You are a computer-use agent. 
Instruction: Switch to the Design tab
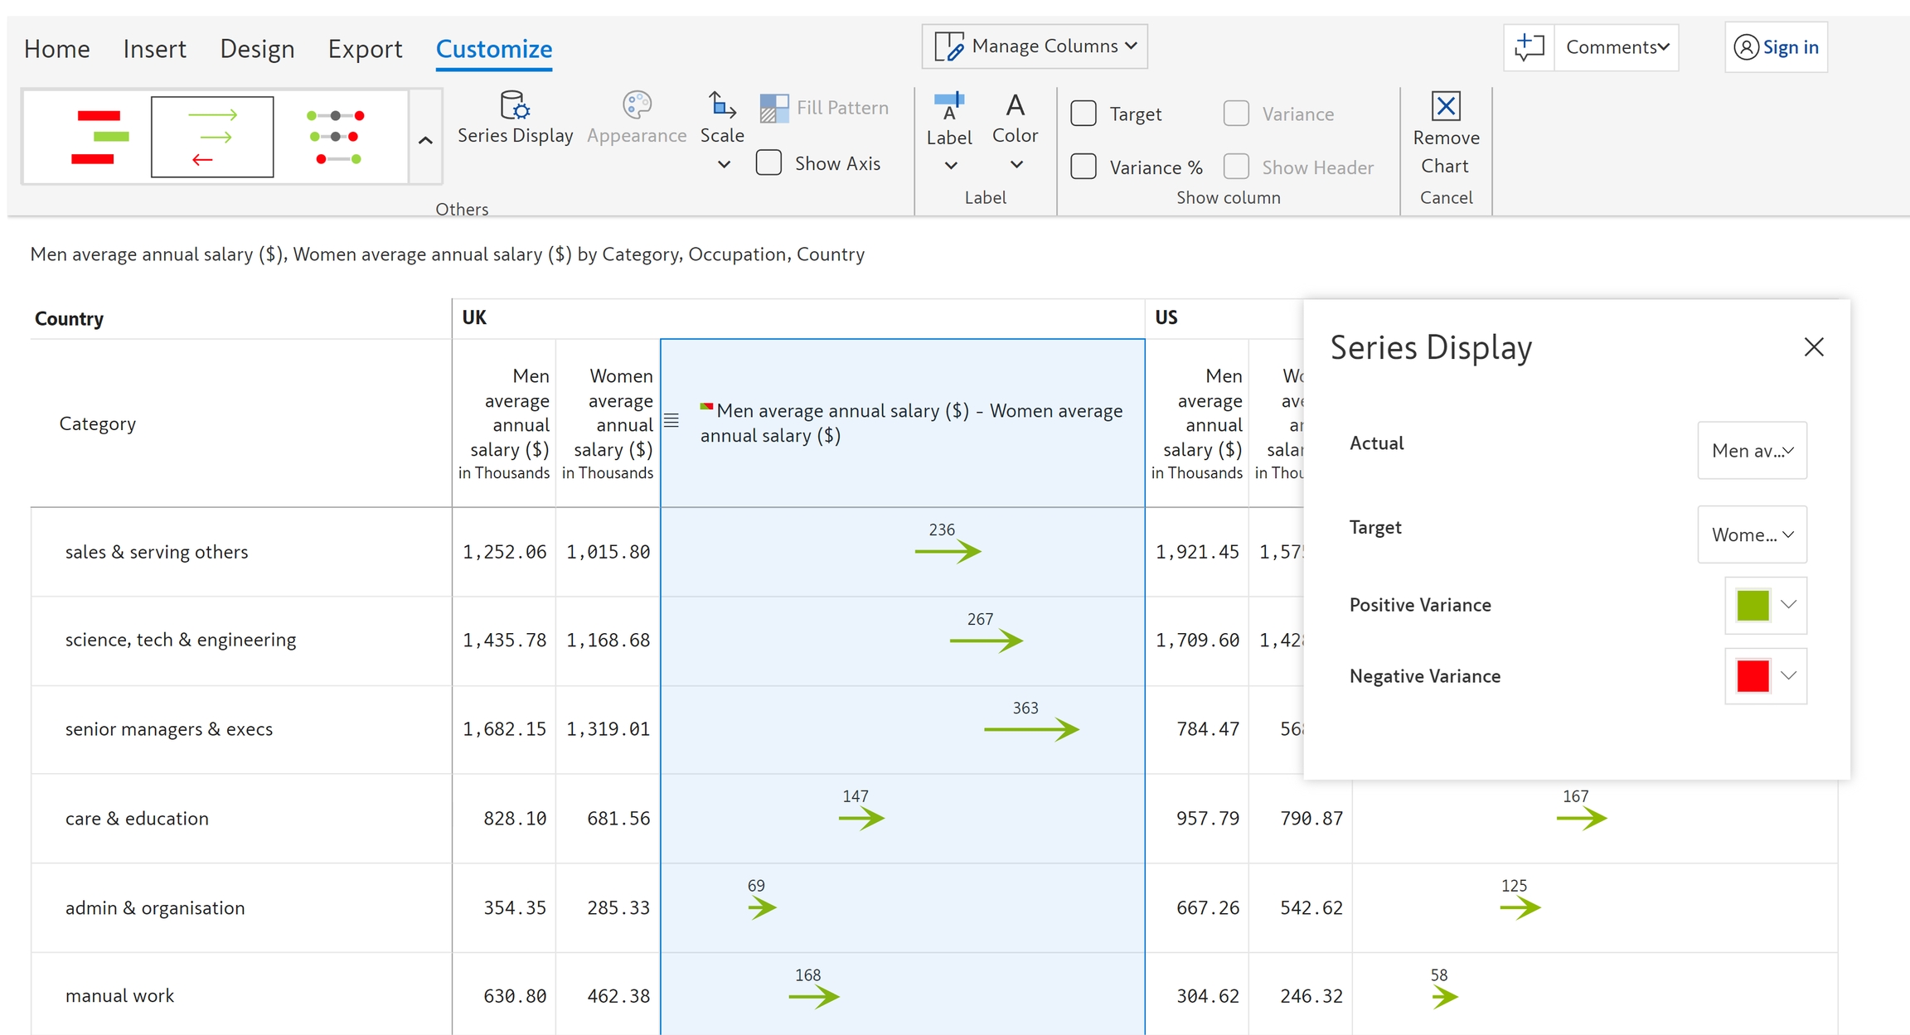(257, 49)
